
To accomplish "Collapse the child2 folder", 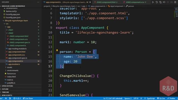I will 11,33.
